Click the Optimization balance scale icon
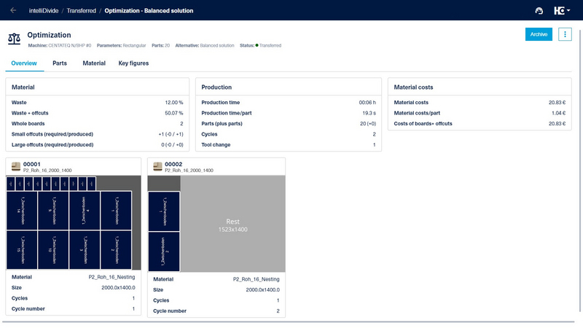Viewport: 583px width, 328px height. [x=15, y=38]
